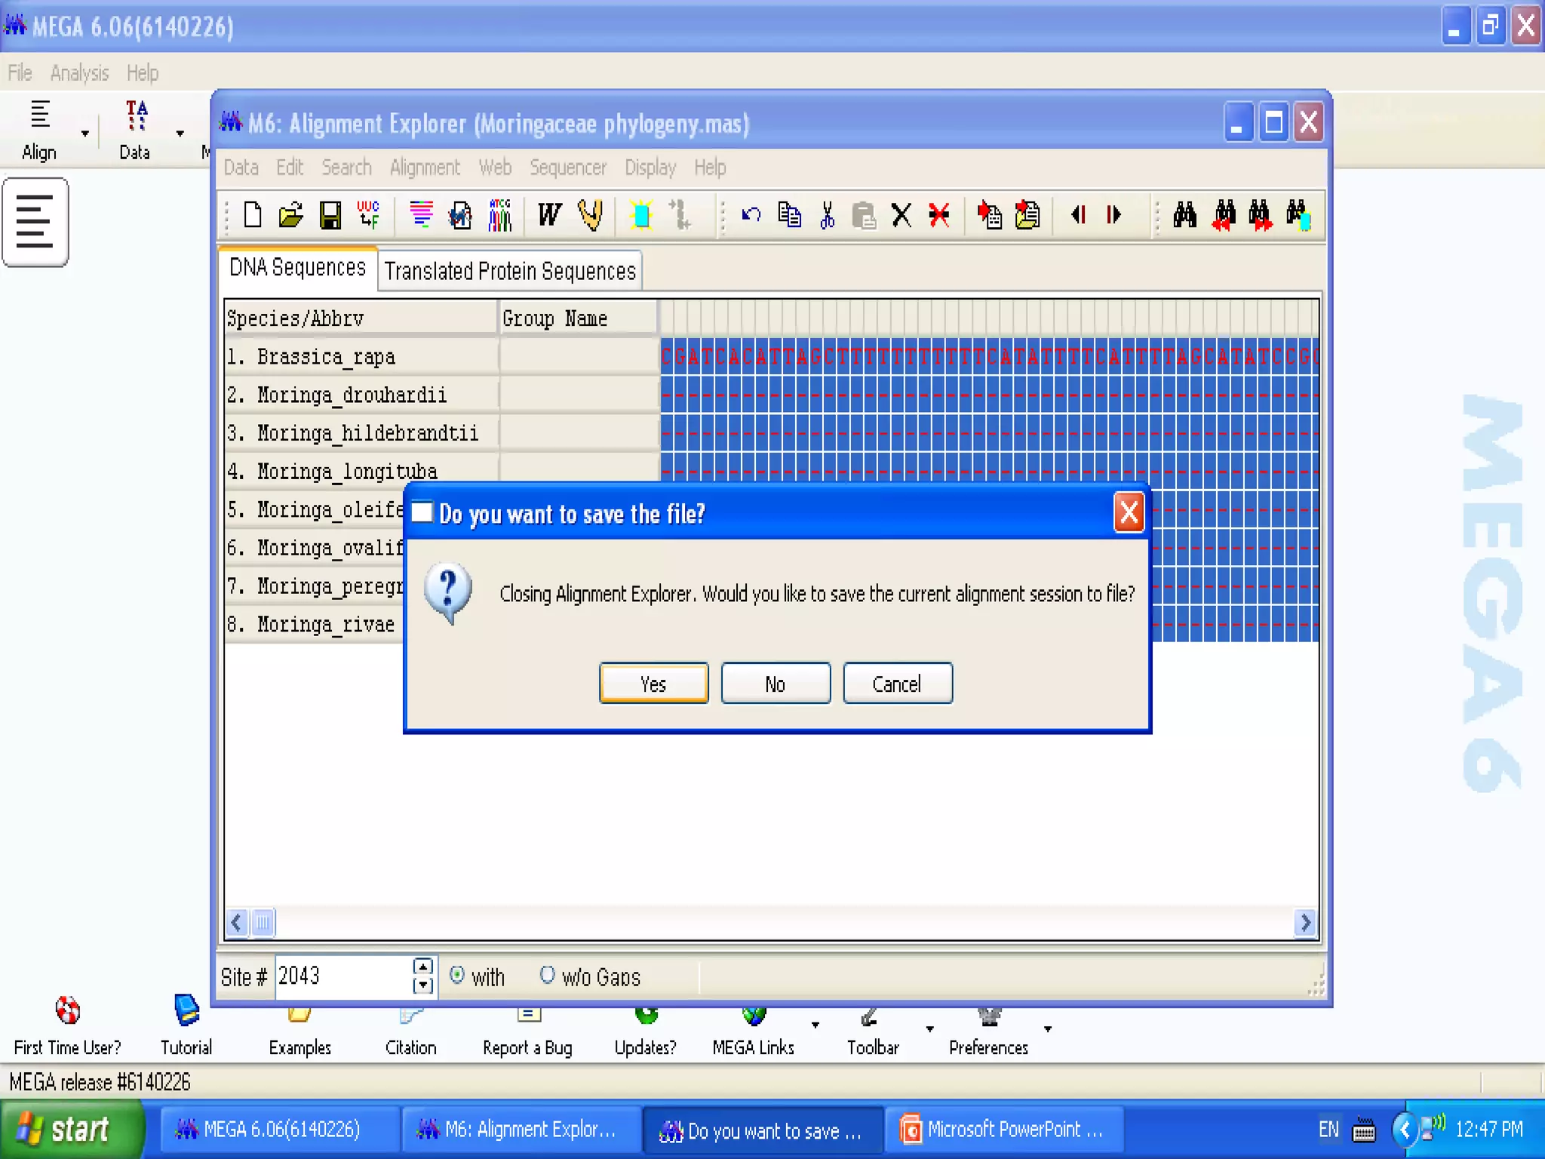
Task: Expand the MEGA Links dropdown arrow
Action: pos(816,1025)
